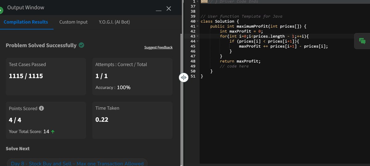Viewport: 370px width, 166px height.
Task: Click the '1115 / 1115' test cases value
Action: [x=26, y=76]
